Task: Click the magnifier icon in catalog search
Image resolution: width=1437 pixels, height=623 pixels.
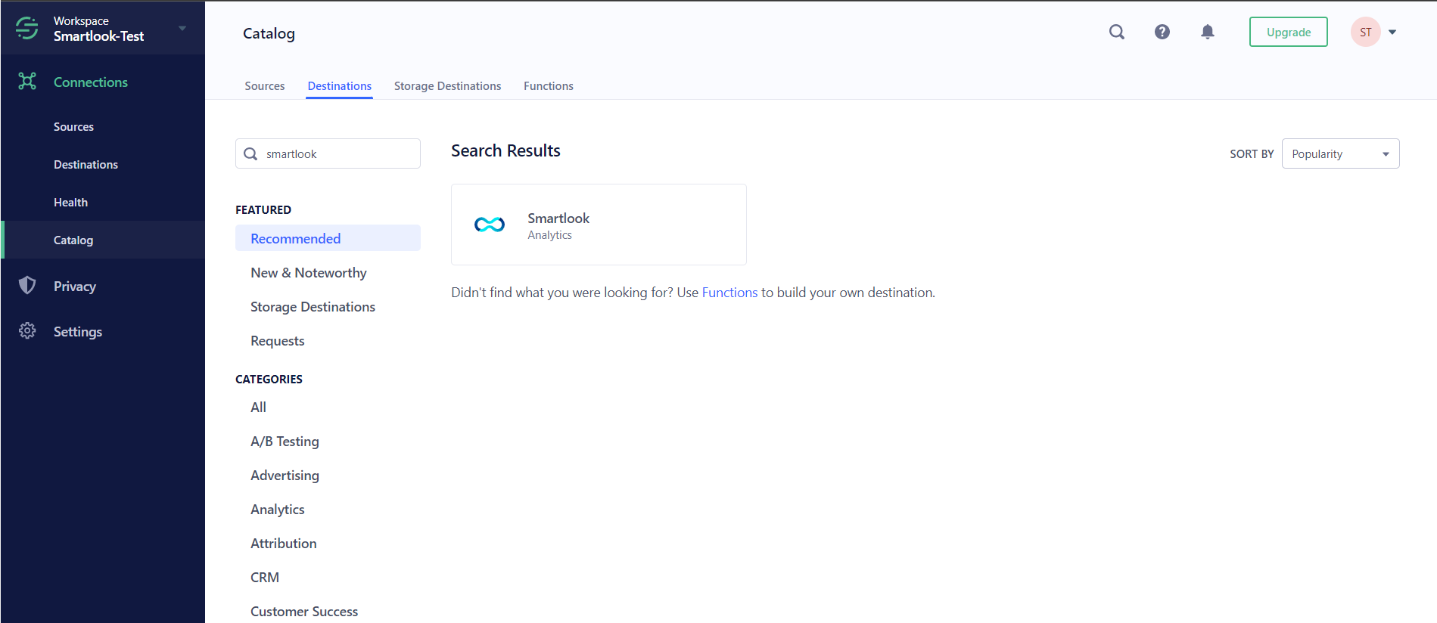Action: pos(250,153)
